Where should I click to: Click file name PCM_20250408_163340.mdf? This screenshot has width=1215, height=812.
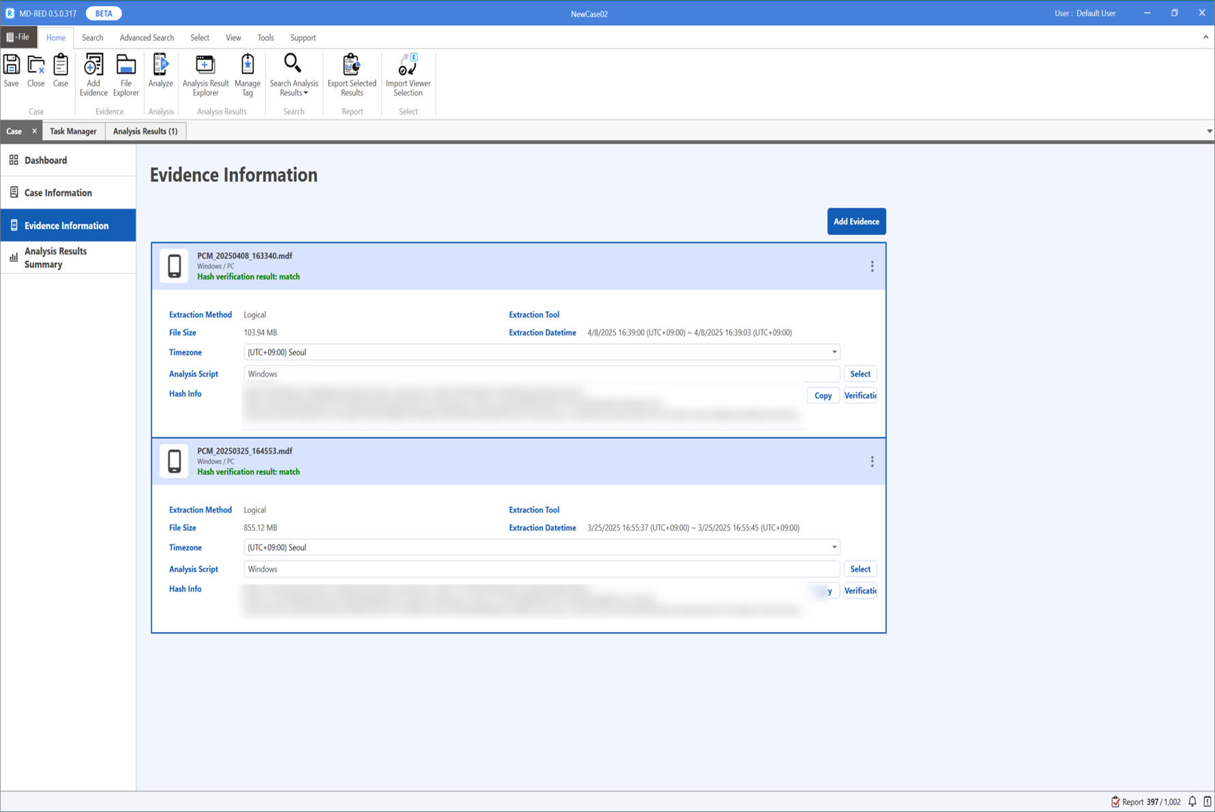tap(245, 256)
